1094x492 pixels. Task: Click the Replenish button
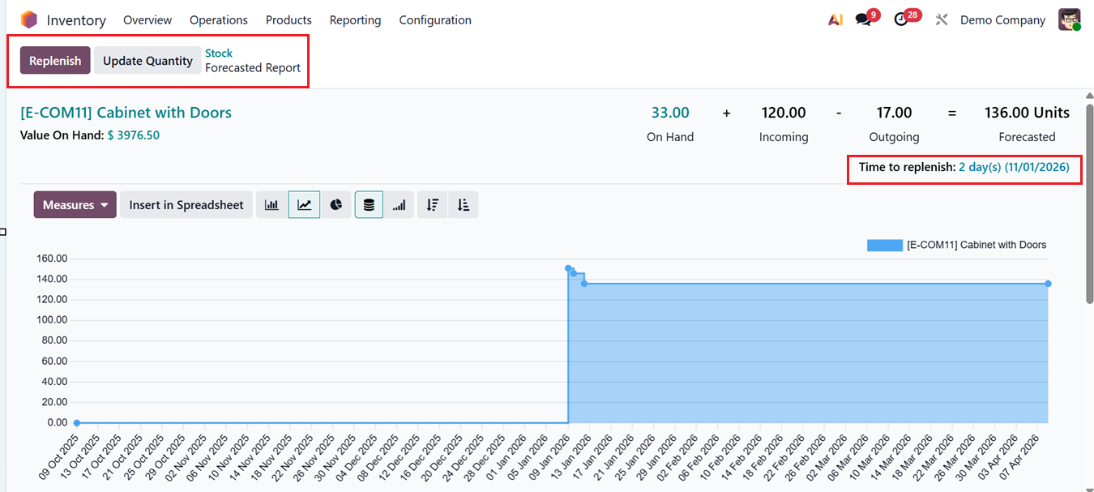click(55, 60)
